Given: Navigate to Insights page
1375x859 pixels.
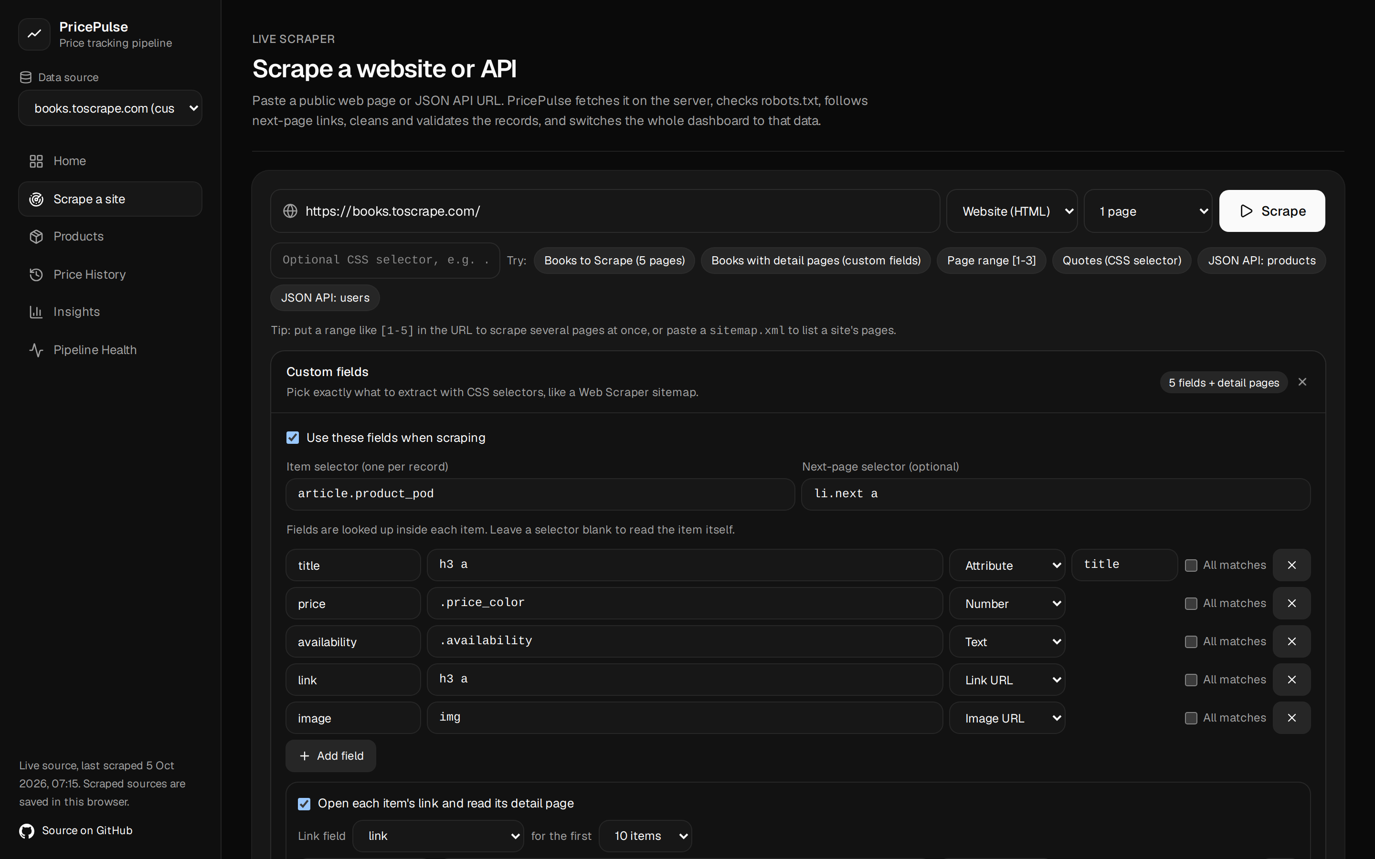Looking at the screenshot, I should click(x=110, y=312).
